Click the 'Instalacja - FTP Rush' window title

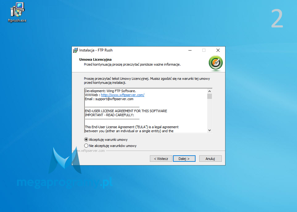click(96, 50)
